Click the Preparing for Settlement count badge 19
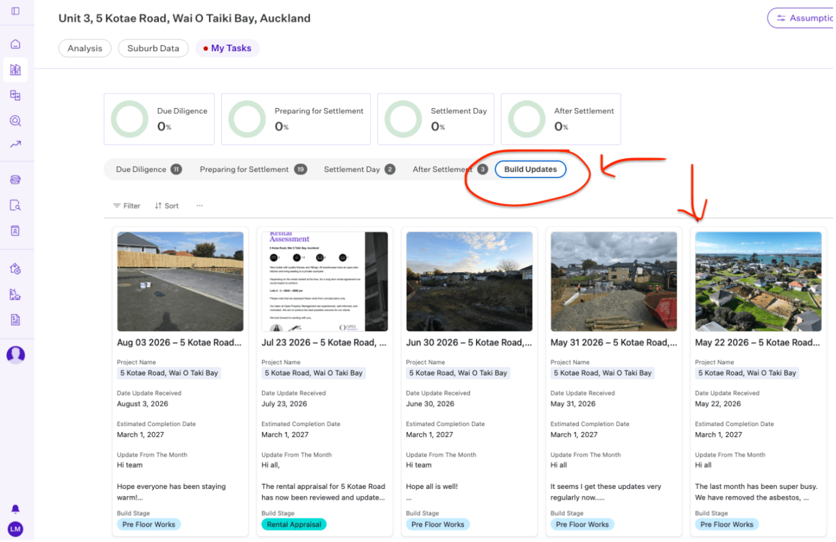The image size is (836, 542). click(302, 170)
